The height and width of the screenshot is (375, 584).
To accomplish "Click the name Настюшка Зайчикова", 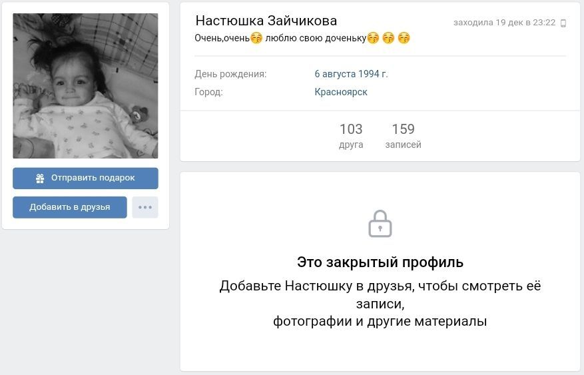I will (x=266, y=21).
